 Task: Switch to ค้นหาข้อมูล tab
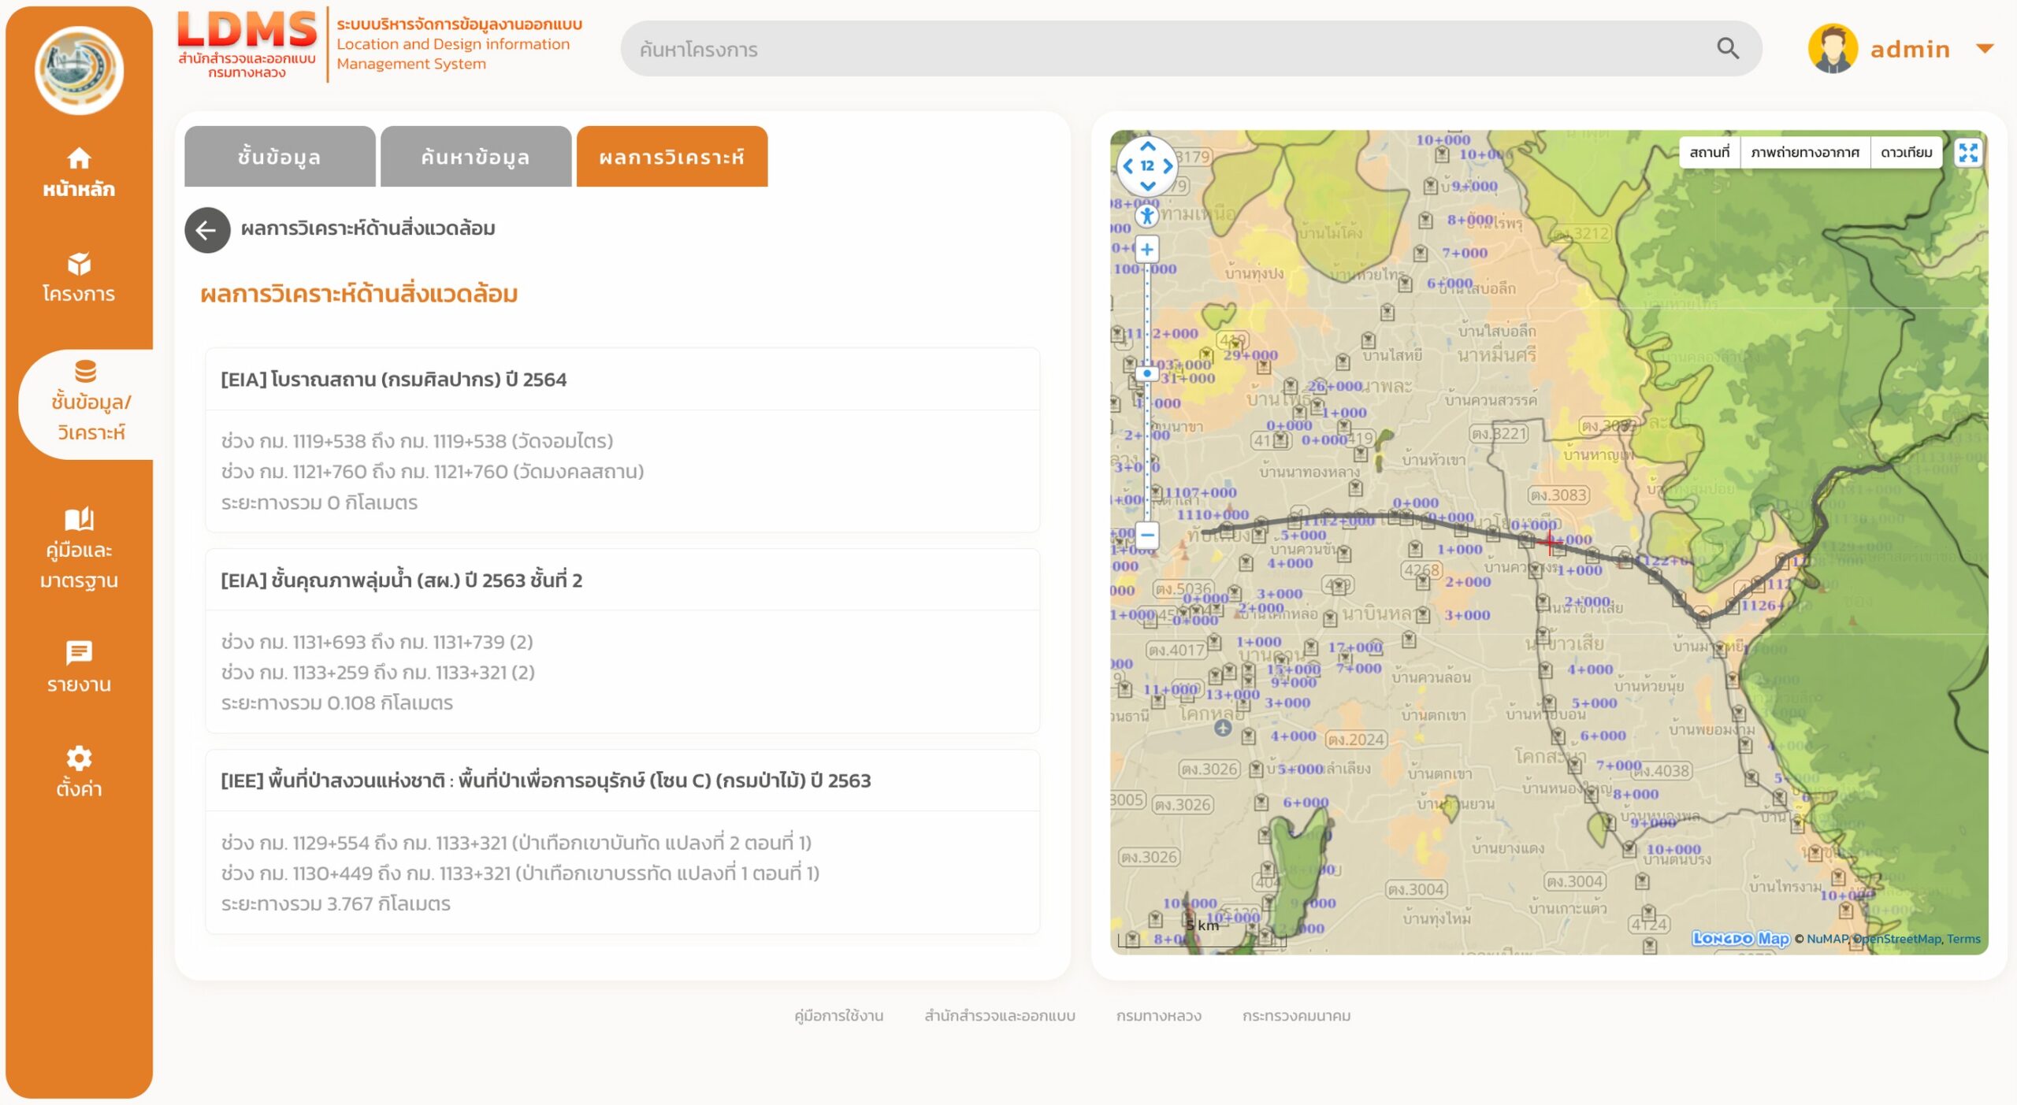click(x=475, y=157)
